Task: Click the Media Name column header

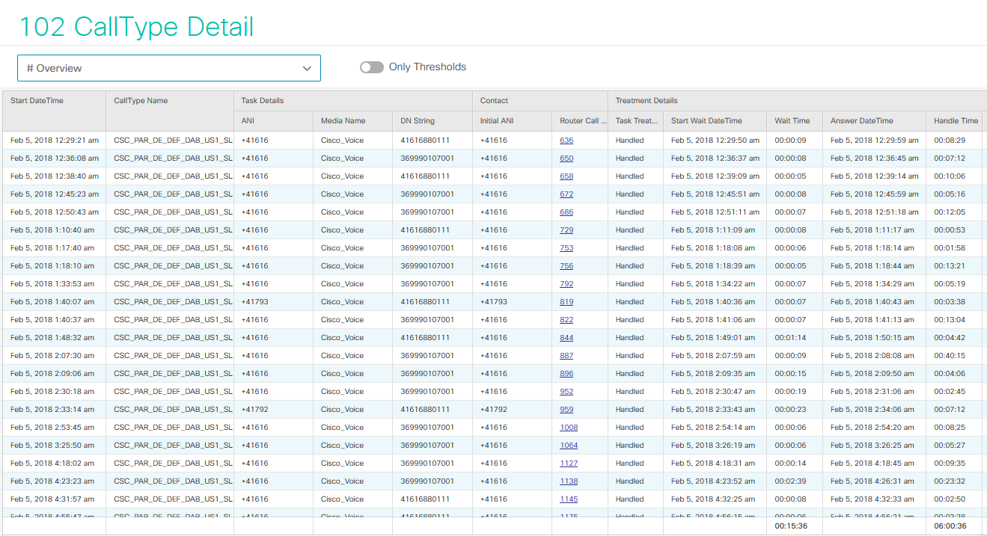Action: pyautogui.click(x=352, y=121)
